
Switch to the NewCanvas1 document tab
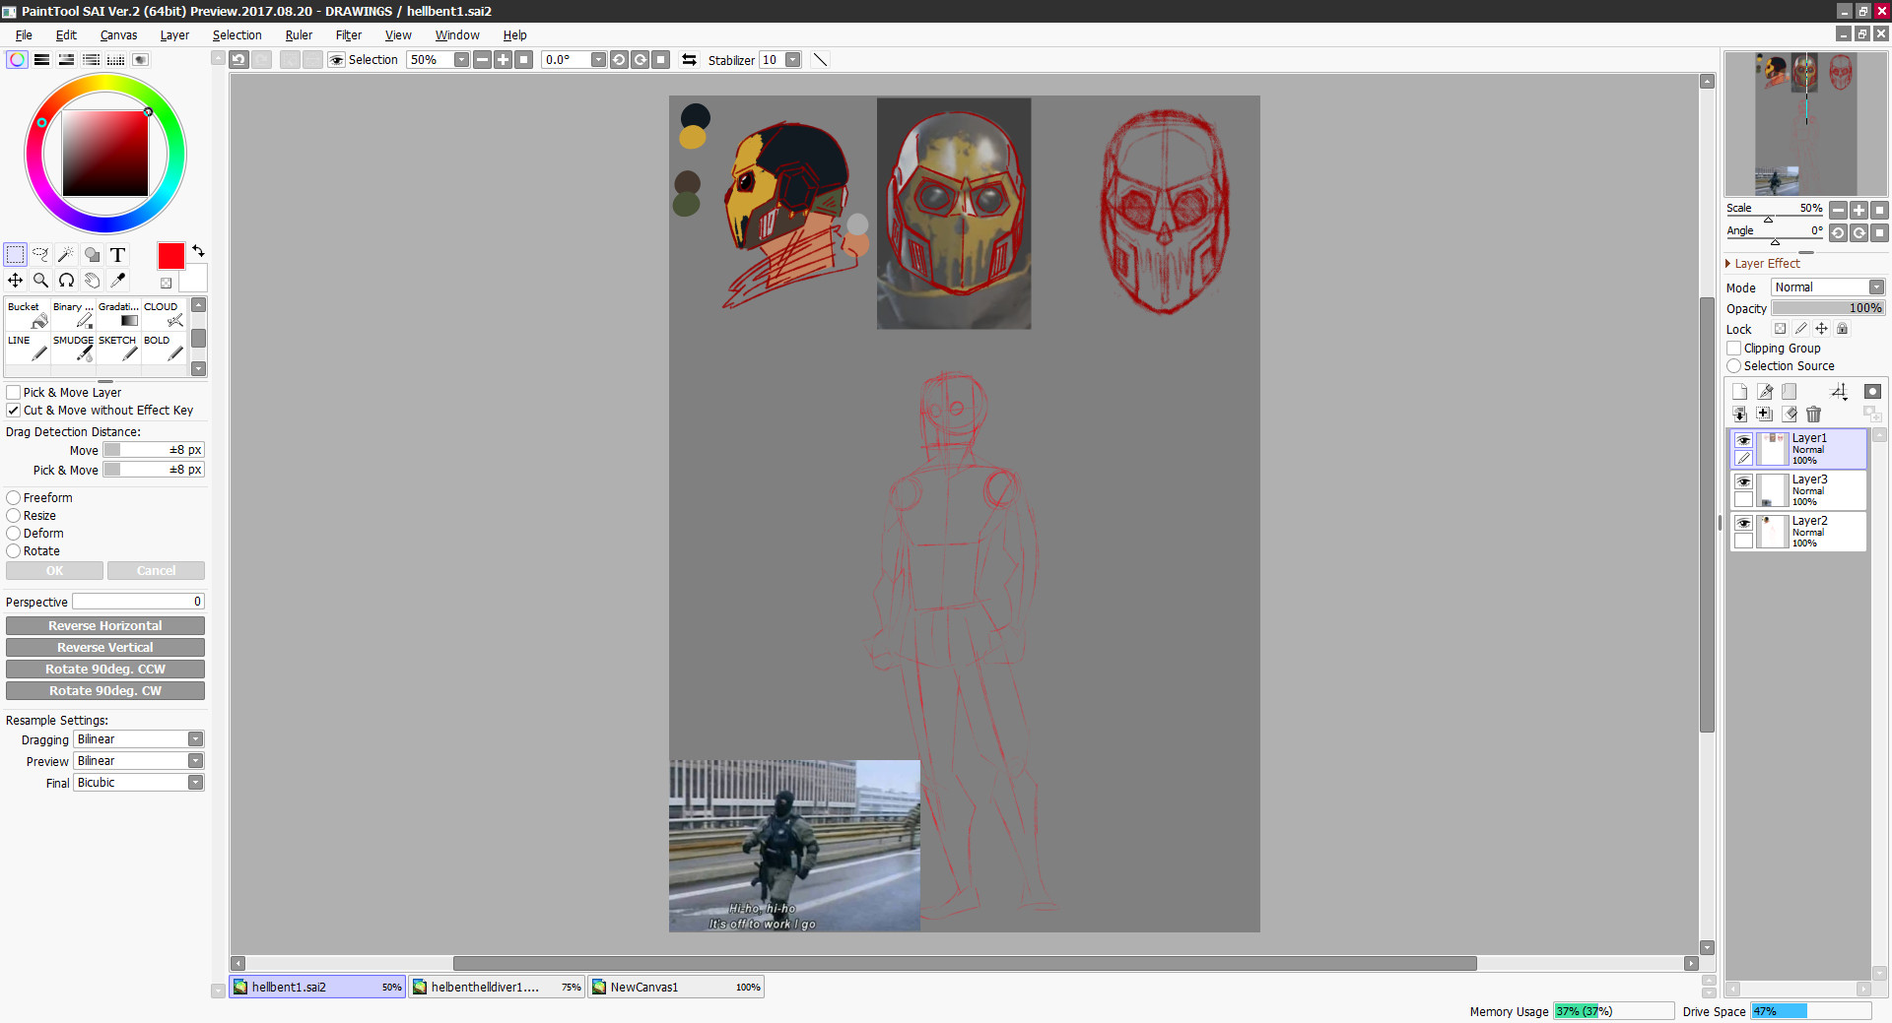(x=677, y=988)
